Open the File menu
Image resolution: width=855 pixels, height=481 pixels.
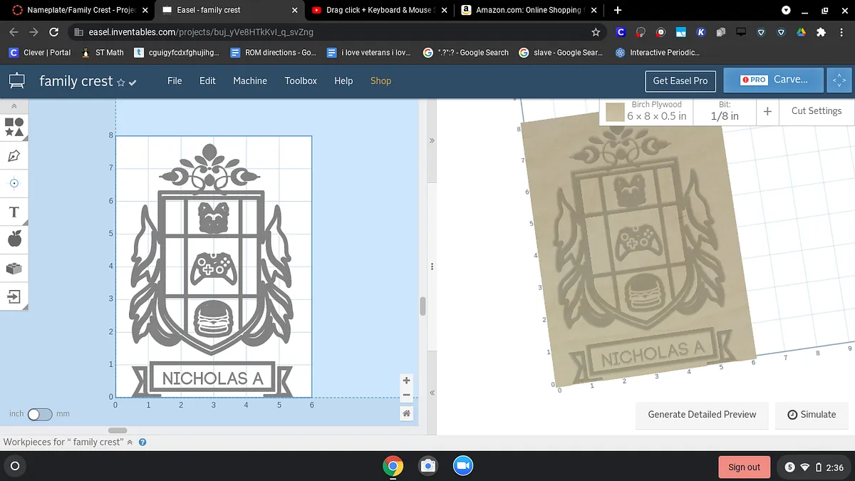[x=175, y=81]
